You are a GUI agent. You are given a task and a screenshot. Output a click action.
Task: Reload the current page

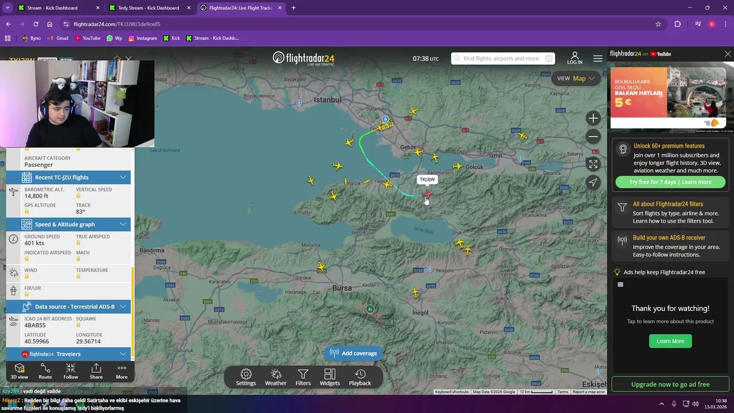(36, 24)
